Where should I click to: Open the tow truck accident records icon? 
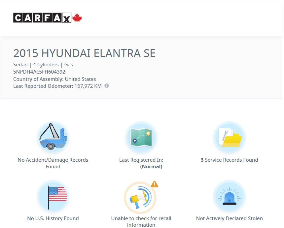coord(53,137)
